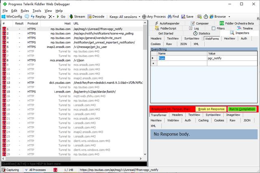Click the URL column header
This screenshot has width=260, height=173.
click(107, 24)
